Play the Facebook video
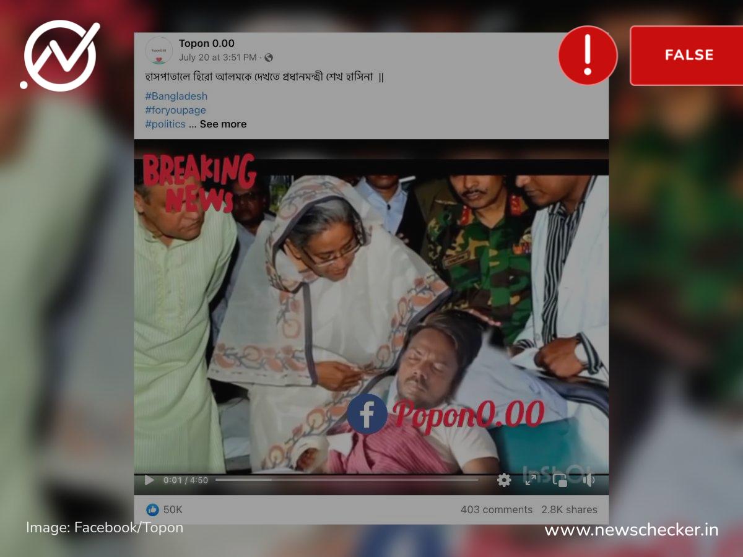This screenshot has height=557, width=743. point(149,480)
